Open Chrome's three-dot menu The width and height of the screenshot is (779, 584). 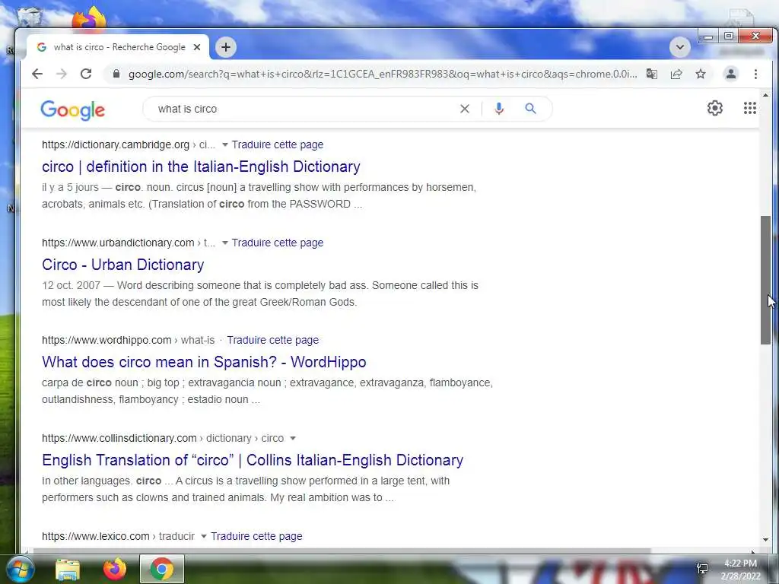(x=755, y=74)
